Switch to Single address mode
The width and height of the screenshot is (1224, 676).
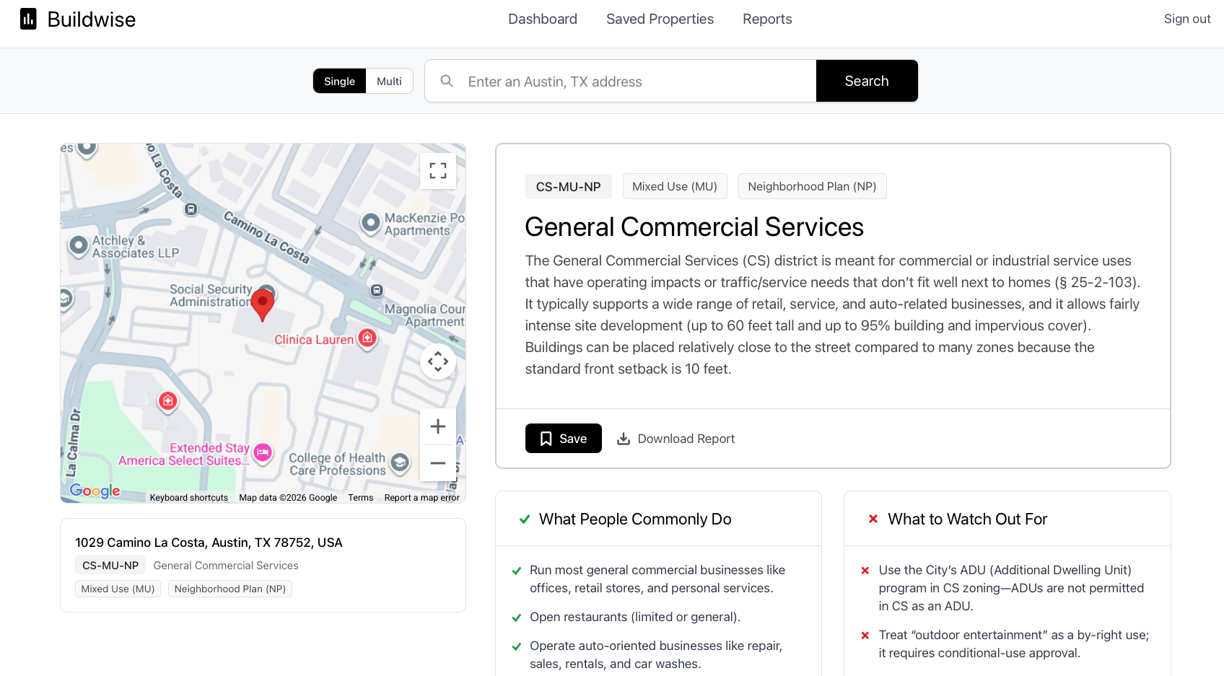[339, 82]
